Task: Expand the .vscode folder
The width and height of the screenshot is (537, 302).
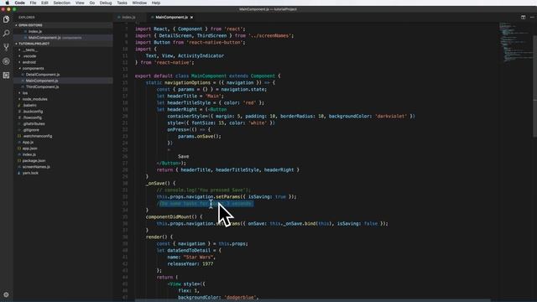Action: (x=29, y=56)
